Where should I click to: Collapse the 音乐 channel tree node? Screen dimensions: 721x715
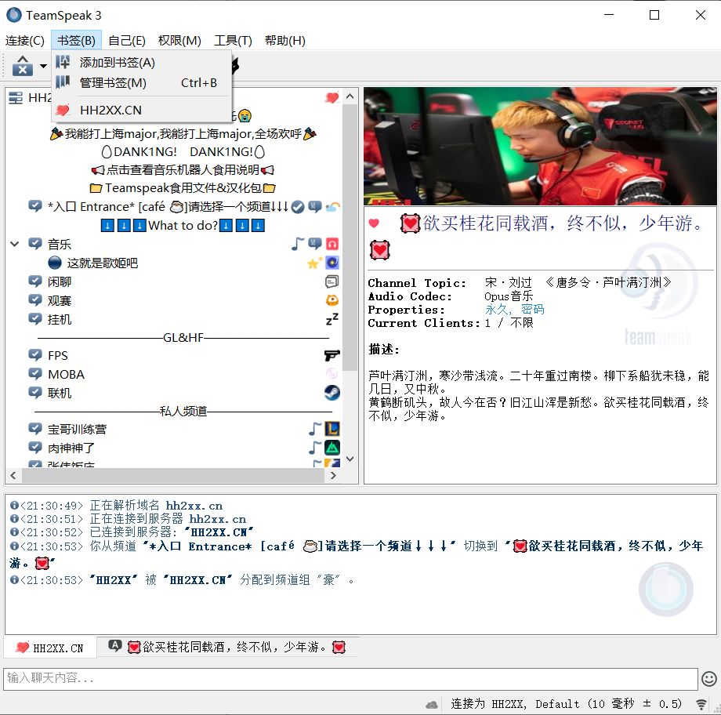click(14, 244)
